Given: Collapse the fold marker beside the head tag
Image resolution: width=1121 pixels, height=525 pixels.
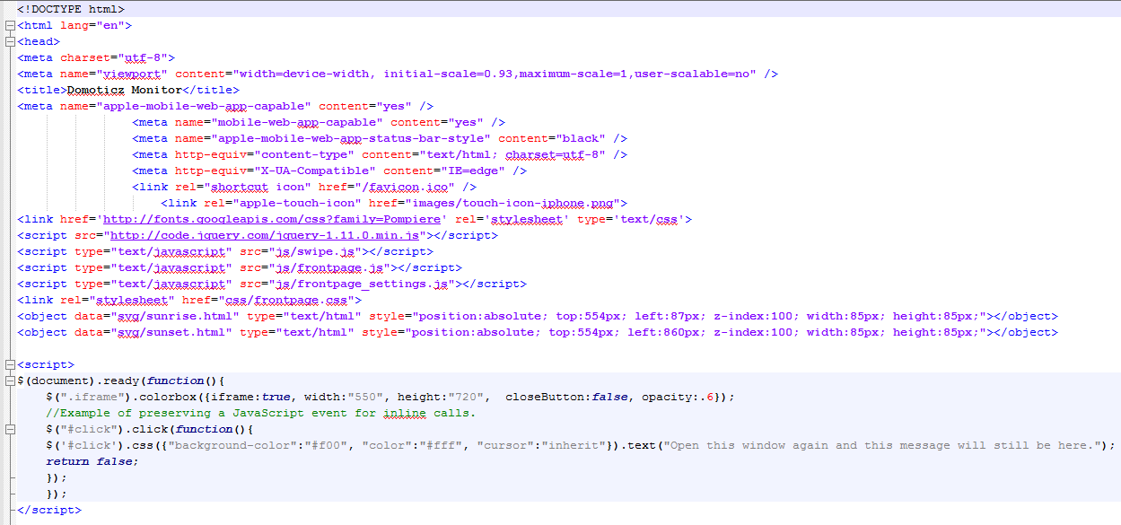Looking at the screenshot, I should (8, 41).
